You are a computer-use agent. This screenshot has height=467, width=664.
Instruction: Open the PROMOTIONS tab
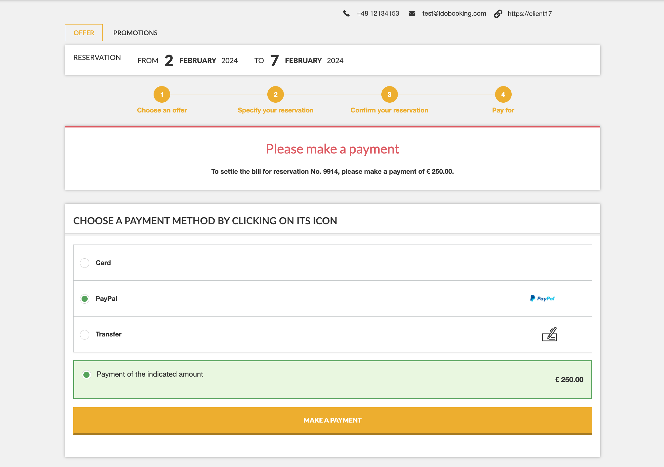pyautogui.click(x=135, y=33)
